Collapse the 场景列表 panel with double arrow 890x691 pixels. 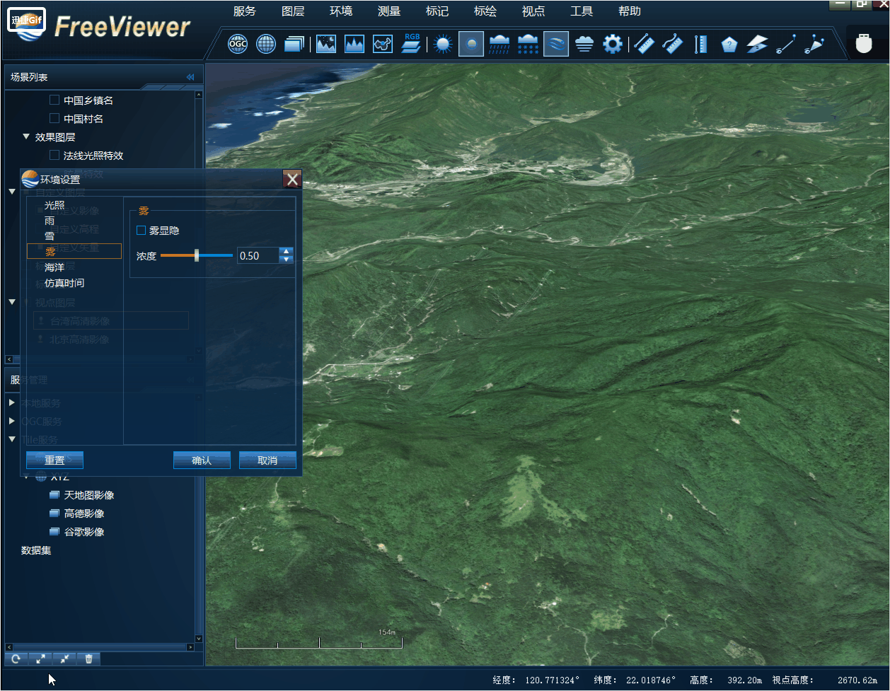pyautogui.click(x=190, y=77)
